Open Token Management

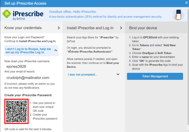[x=155, y=76]
